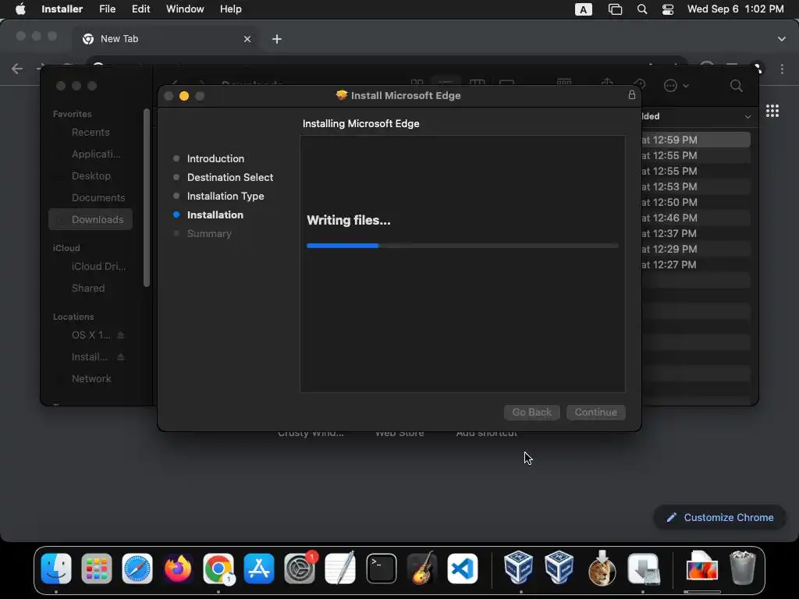The height and width of the screenshot is (599, 799).
Task: Eject the Install volume in Finder sidebar
Action: (121, 357)
